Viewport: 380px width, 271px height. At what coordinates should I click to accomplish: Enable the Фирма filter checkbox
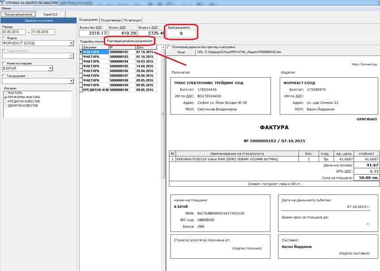[x=4, y=38]
